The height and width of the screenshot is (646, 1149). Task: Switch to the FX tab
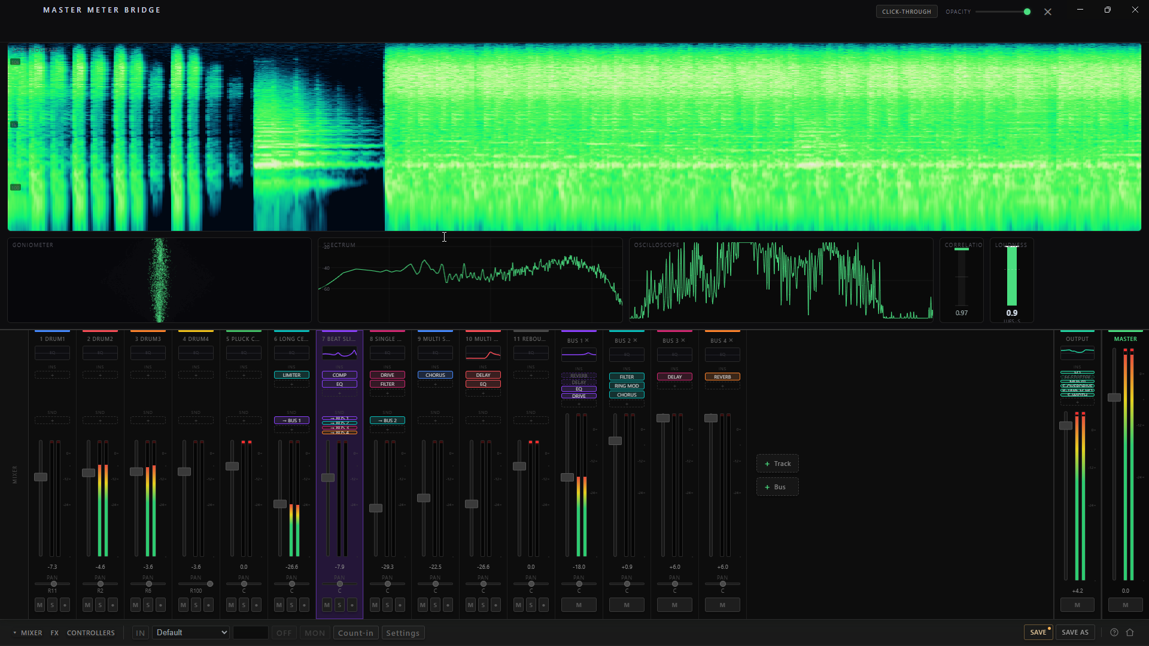[x=54, y=633]
